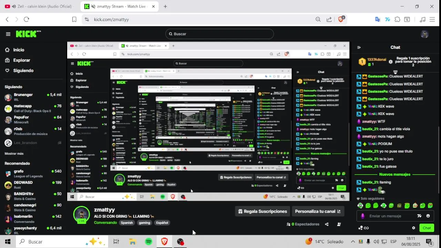441x248 pixels.
Task: Reload the page with the browser refresh icon
Action: tap(27, 19)
